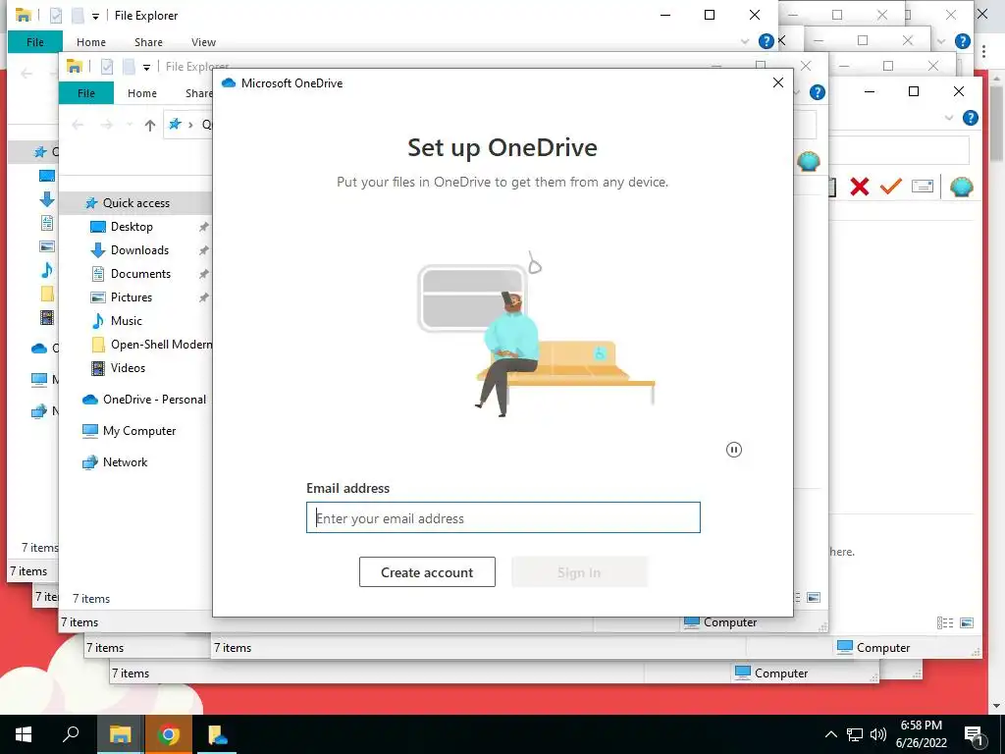This screenshot has height=754, width=1005.
Task: Click the orange checkmark toolbar icon
Action: click(x=891, y=187)
